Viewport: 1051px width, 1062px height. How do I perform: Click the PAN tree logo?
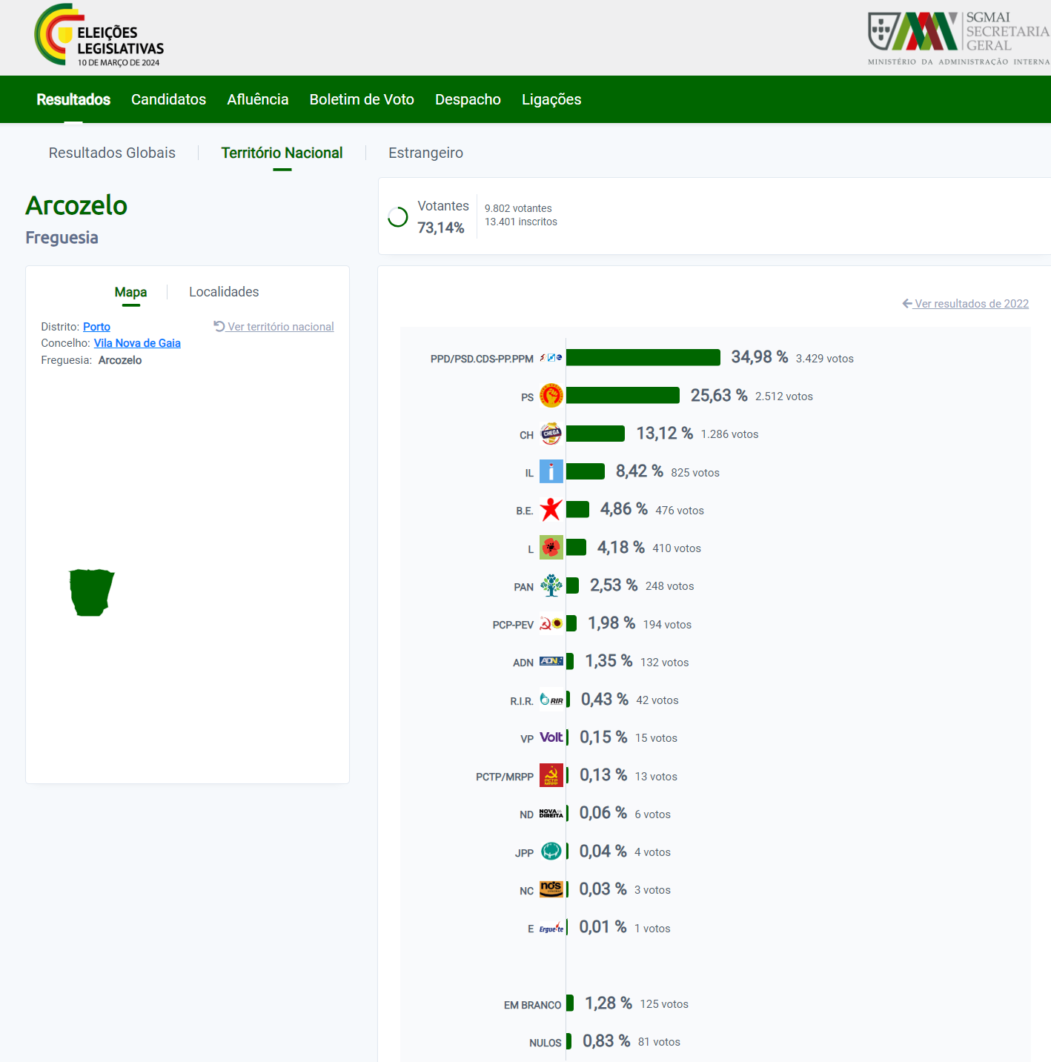551,585
